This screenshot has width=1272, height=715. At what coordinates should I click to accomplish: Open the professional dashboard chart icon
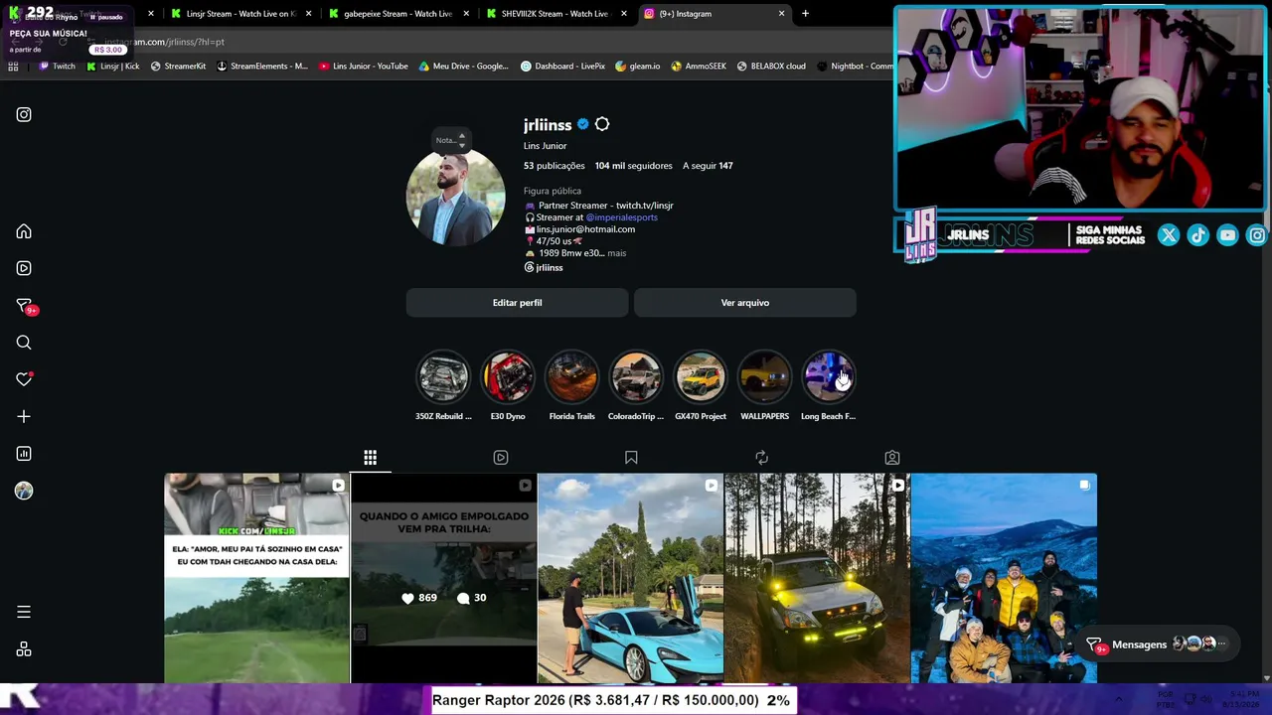[24, 454]
